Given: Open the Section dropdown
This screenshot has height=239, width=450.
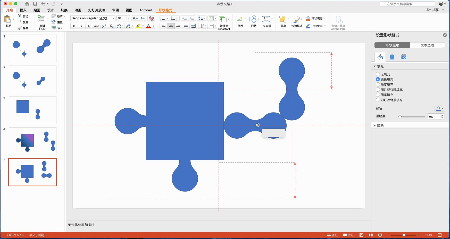Looking at the screenshot, I should tap(57, 28).
